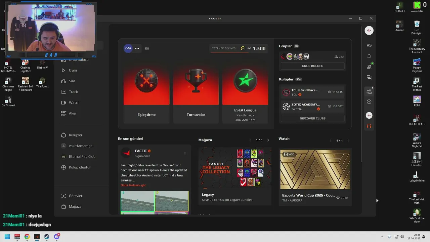This screenshot has width=430, height=242.
Task: Open the FACEIT post options menu
Action: (x=185, y=153)
